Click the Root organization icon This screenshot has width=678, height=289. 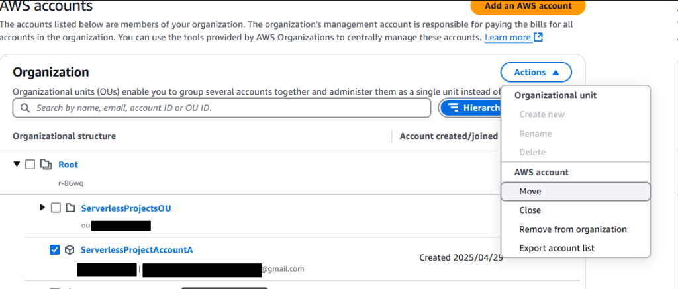(x=46, y=164)
